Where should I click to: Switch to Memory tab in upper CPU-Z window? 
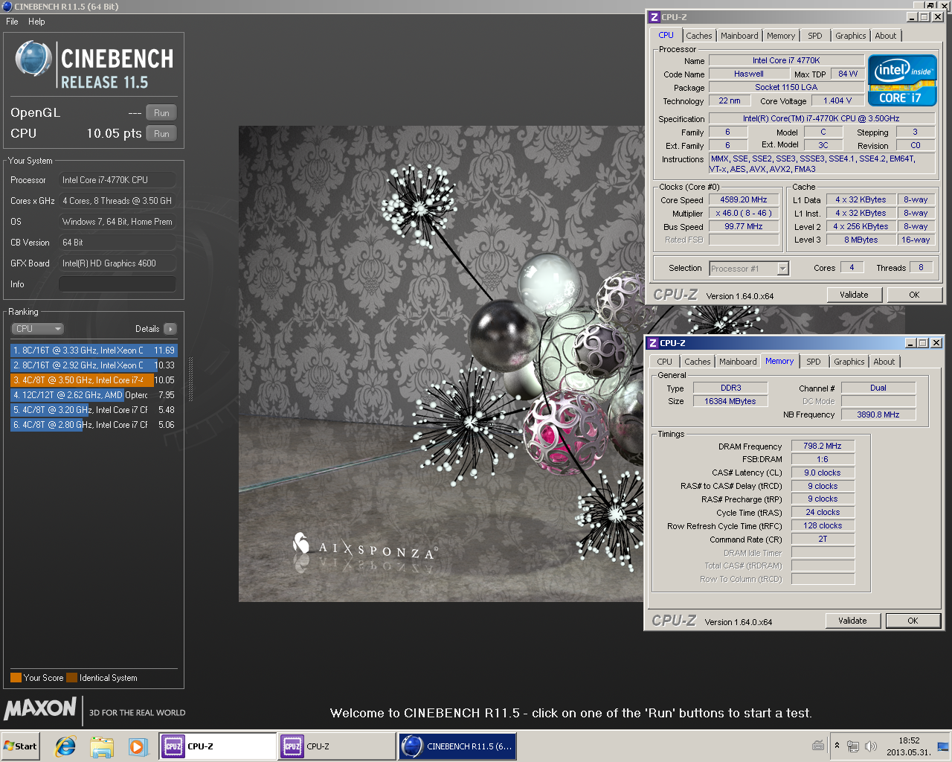[x=781, y=36]
